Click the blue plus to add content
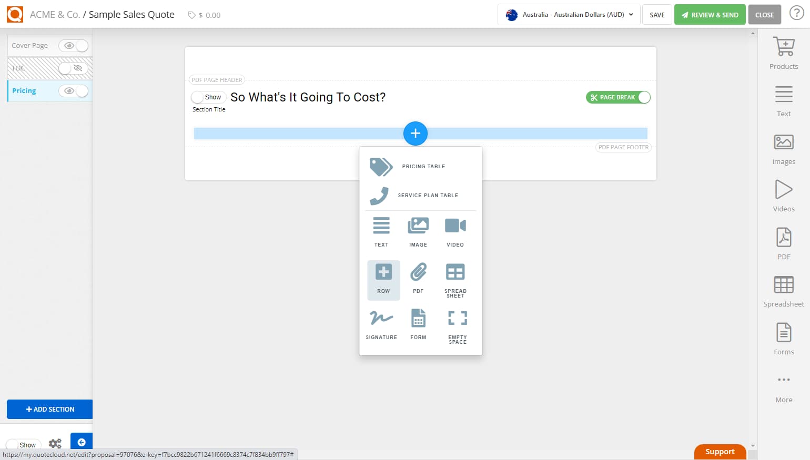 [x=416, y=134]
